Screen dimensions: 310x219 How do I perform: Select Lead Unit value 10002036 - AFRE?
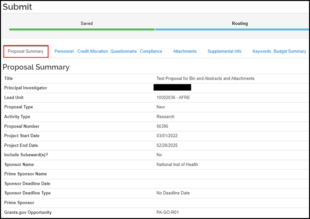click(x=173, y=98)
